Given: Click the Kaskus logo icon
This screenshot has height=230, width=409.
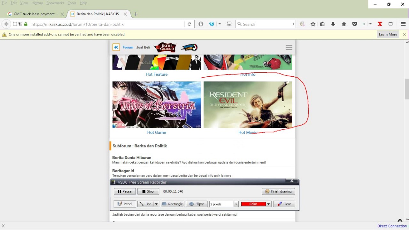Looking at the screenshot, I should click(116, 47).
